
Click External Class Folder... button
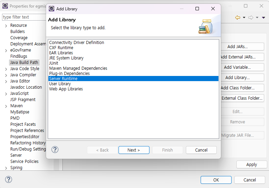pos(242,98)
